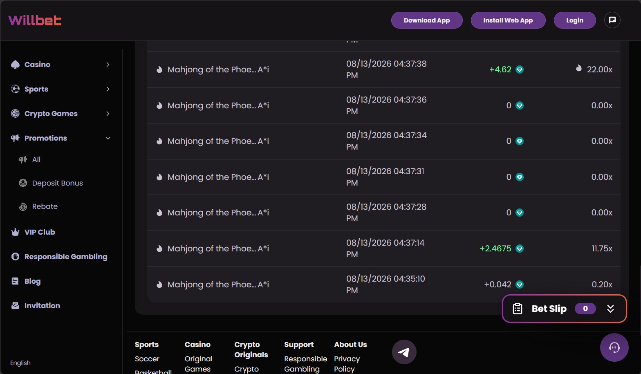Open Responsible Gambling footer link
This screenshot has width=641, height=374.
[x=306, y=364]
